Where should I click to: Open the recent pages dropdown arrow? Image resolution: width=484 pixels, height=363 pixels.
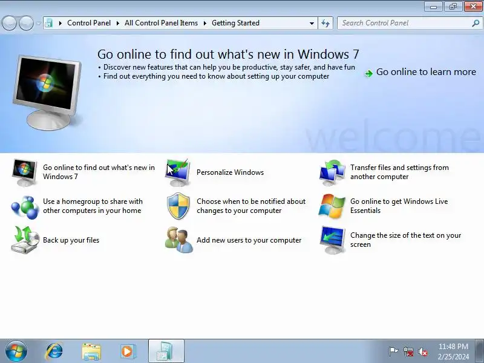click(x=38, y=23)
